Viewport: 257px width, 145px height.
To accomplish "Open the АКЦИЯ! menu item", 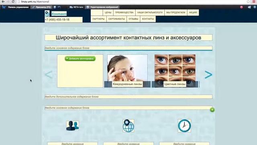I will pos(193,12).
